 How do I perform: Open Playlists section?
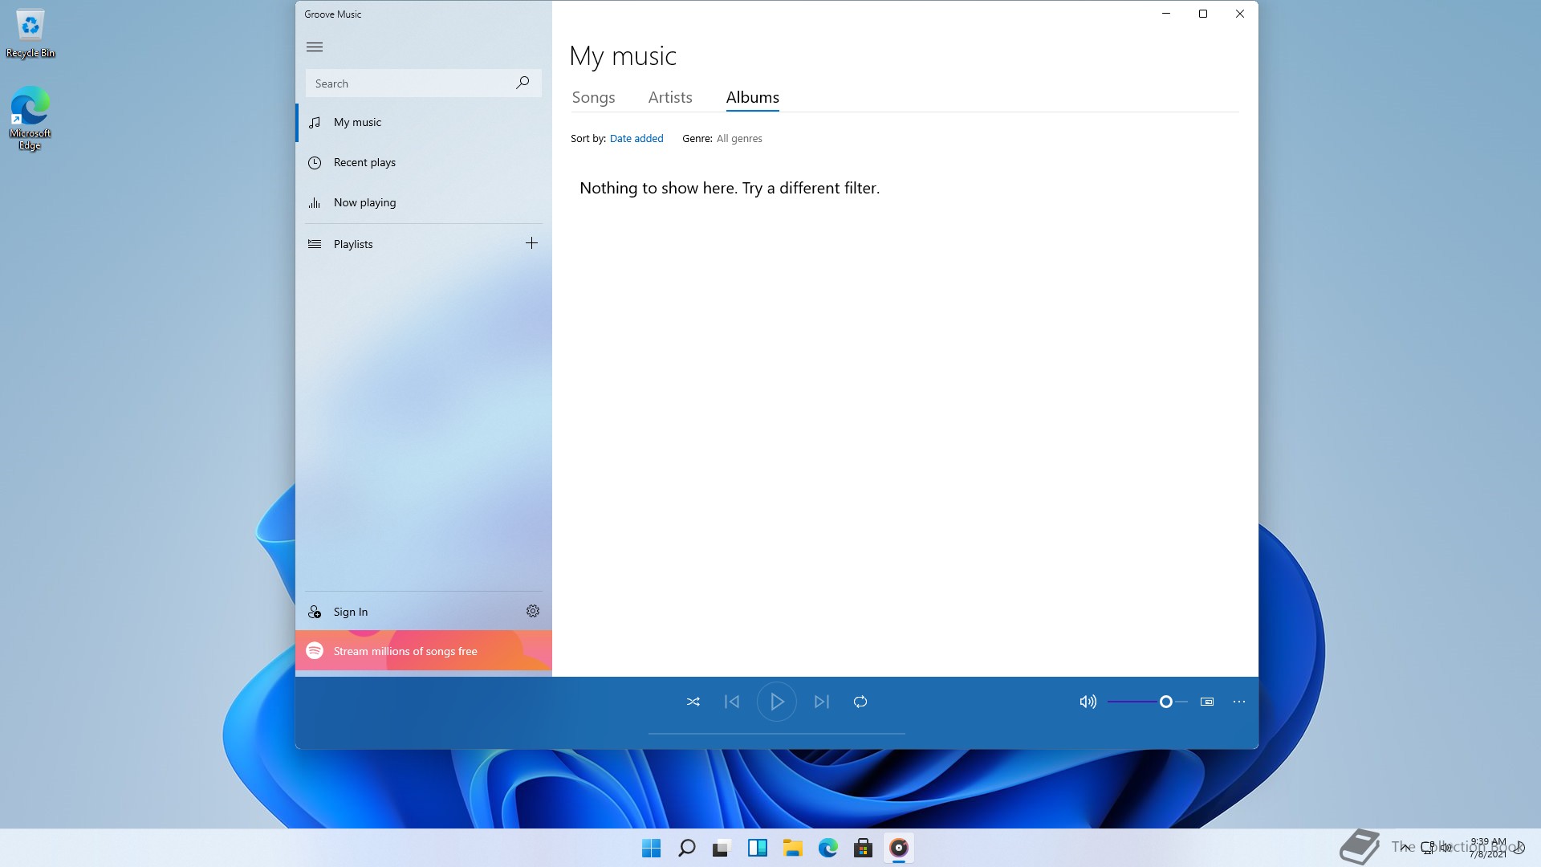click(409, 244)
